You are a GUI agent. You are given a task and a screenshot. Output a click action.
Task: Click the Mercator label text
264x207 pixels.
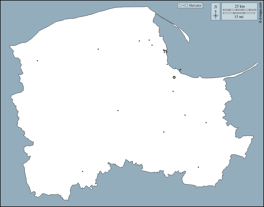[195, 5]
